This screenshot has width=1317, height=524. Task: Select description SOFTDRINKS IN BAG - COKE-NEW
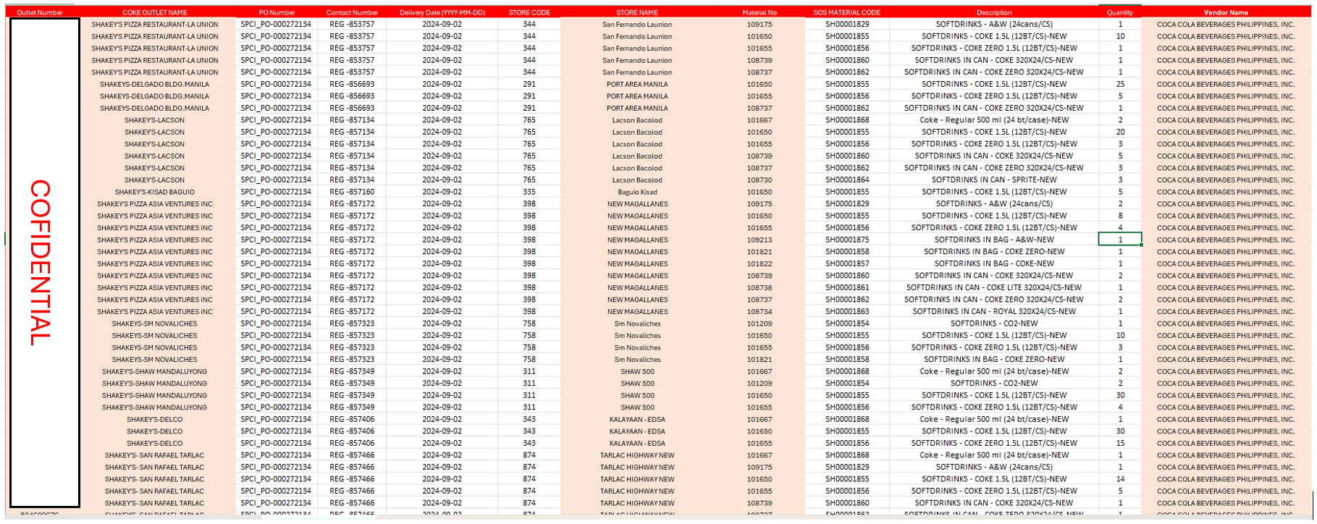tap(994, 263)
